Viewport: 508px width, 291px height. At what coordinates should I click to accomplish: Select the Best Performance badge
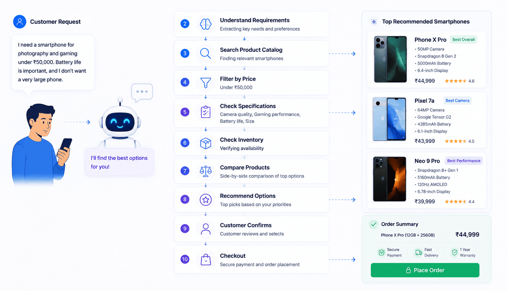[464, 161]
